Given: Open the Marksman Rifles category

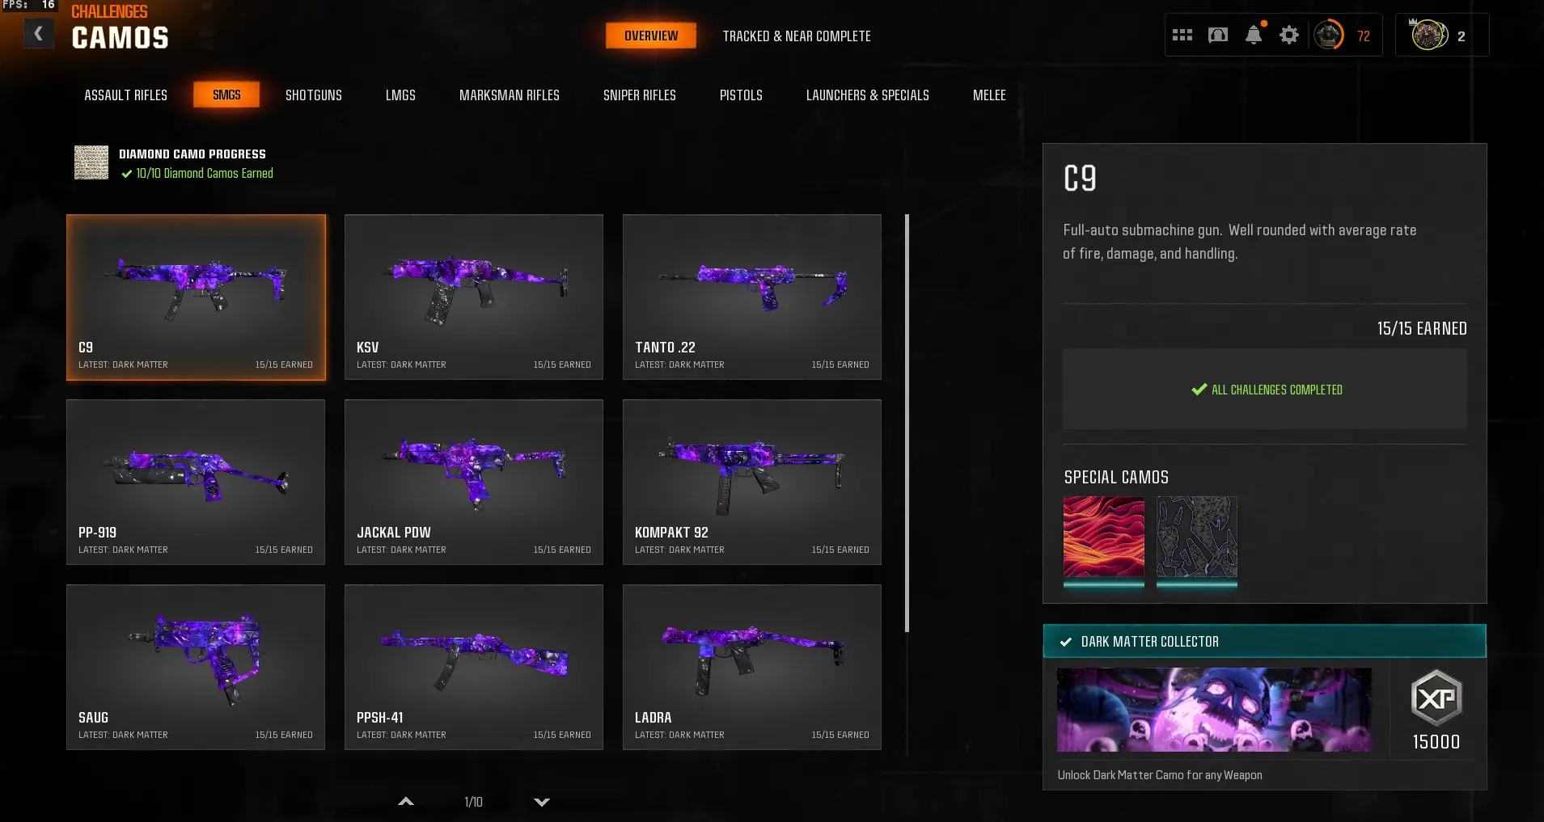Looking at the screenshot, I should [x=510, y=95].
